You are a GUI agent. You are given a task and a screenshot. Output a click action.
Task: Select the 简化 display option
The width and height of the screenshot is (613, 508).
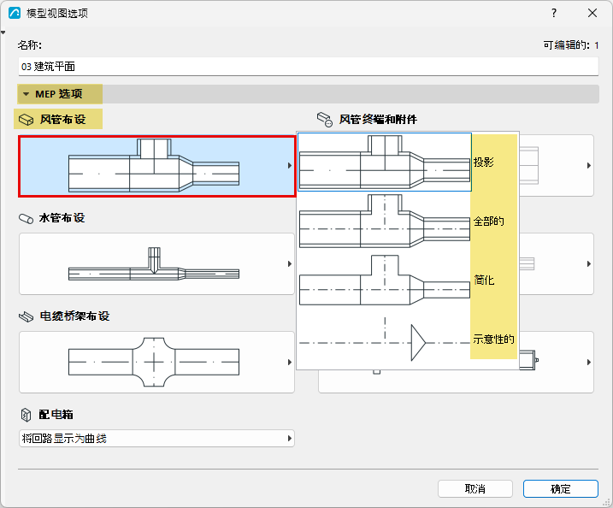[407, 280]
